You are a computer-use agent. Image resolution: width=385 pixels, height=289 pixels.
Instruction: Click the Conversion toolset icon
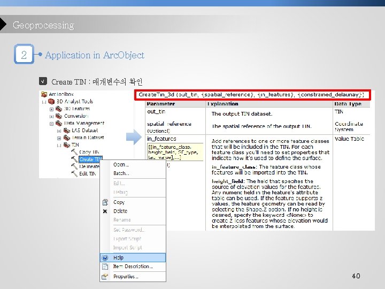[59, 116]
